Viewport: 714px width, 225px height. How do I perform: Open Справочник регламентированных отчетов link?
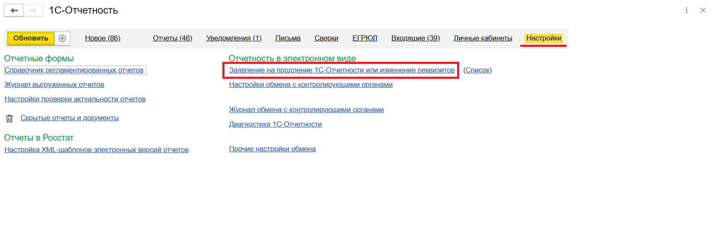(74, 70)
